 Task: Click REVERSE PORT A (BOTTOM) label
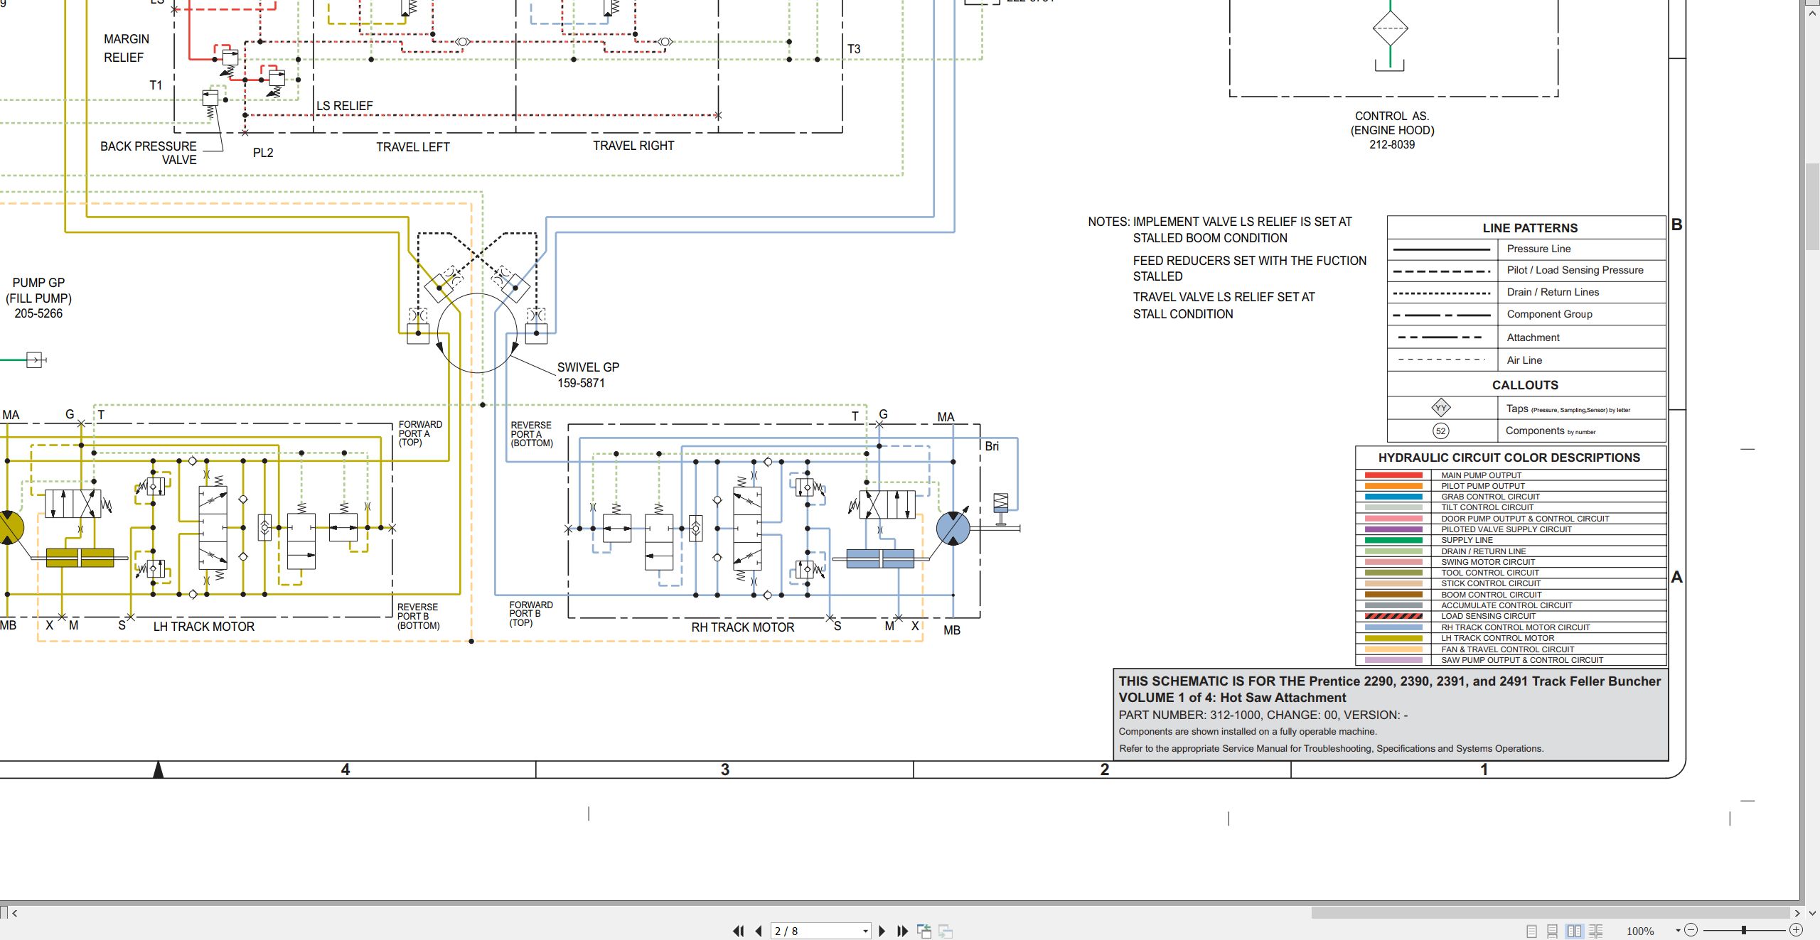pos(531,434)
